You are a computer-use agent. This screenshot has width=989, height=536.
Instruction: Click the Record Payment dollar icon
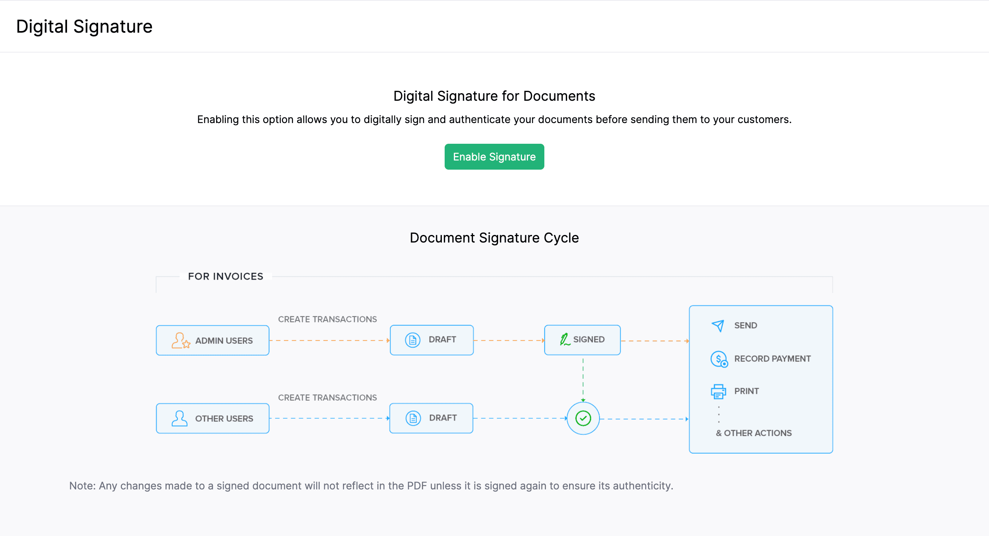pos(718,358)
